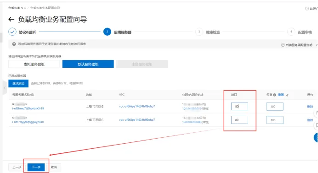Click the 继续添加 button
This screenshot has width=318, height=173.
tap(18, 83)
